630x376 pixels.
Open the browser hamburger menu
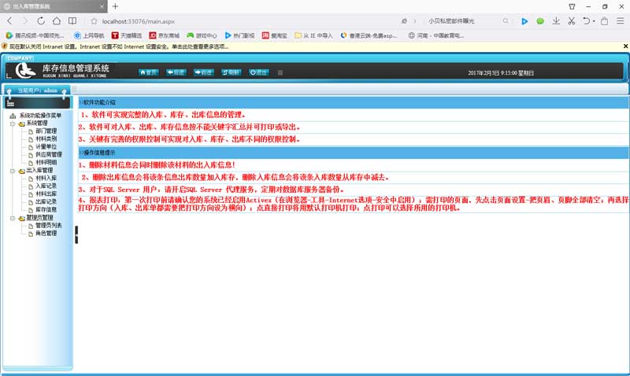pos(621,21)
